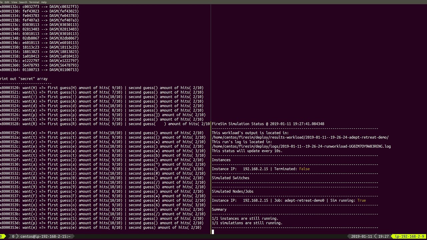Click the terminal cursor block in right pane

pos(213,232)
